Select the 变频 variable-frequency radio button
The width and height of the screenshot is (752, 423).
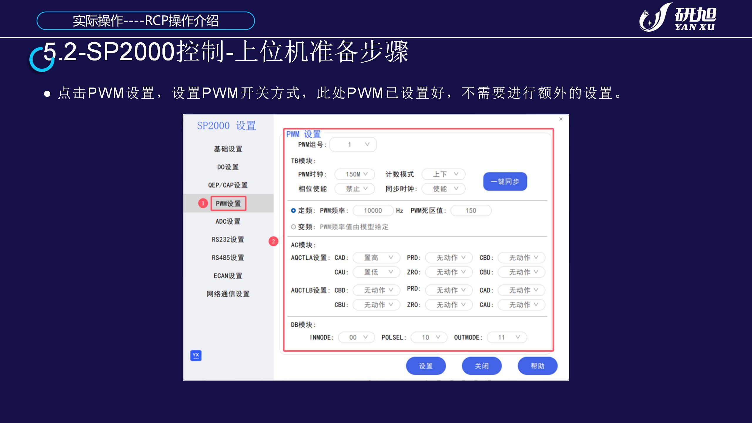(x=293, y=227)
